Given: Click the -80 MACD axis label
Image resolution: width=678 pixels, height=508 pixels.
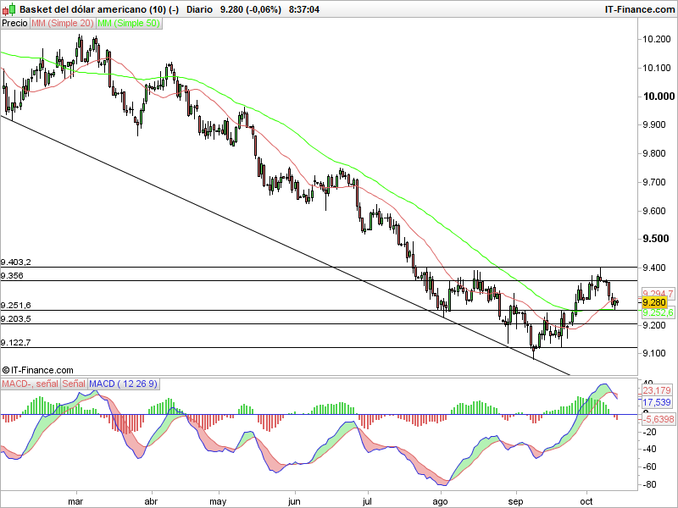Looking at the screenshot, I should (x=650, y=484).
